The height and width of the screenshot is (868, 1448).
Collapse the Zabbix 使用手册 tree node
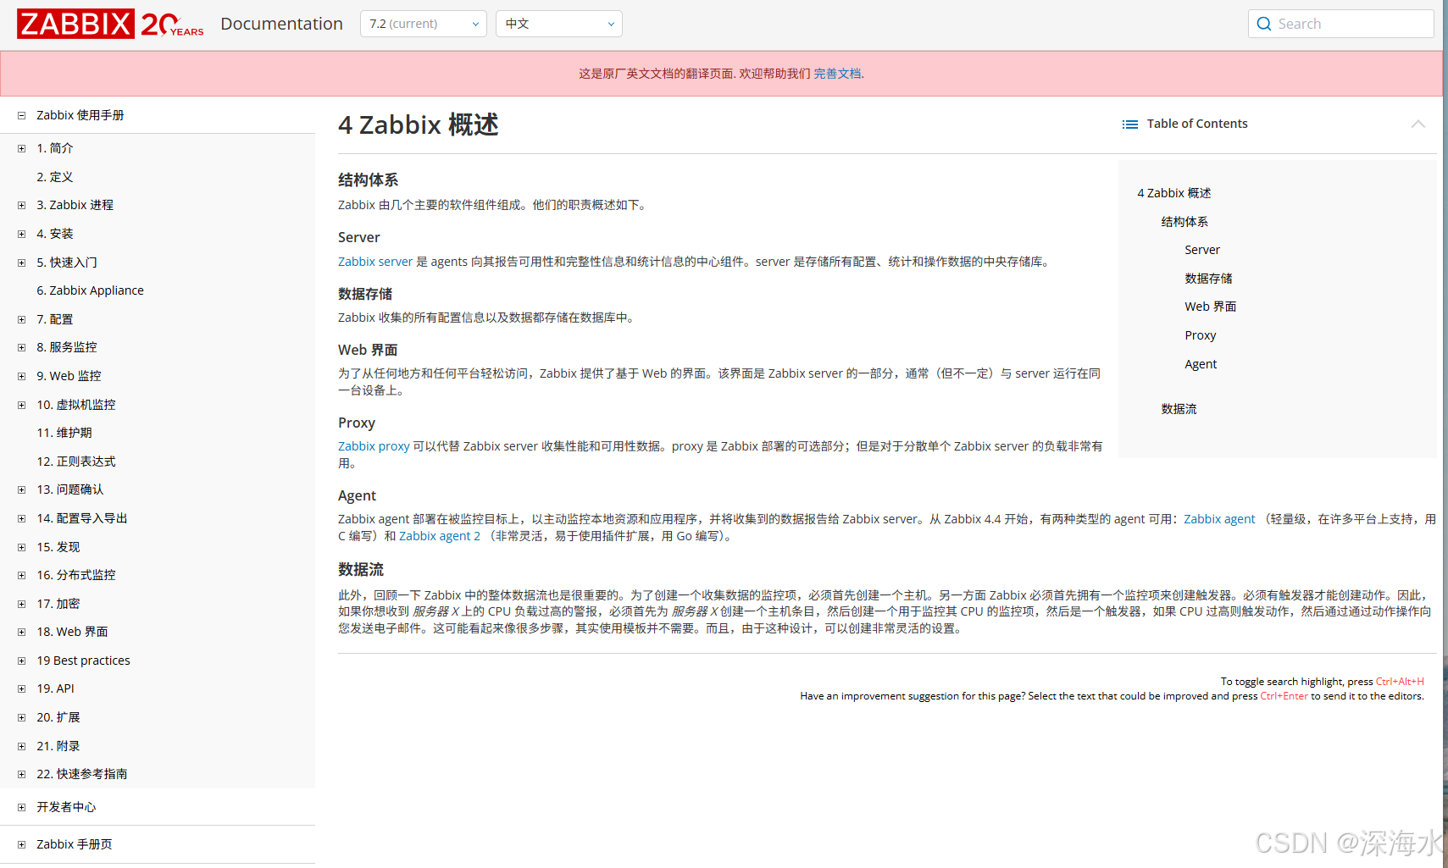tap(22, 115)
